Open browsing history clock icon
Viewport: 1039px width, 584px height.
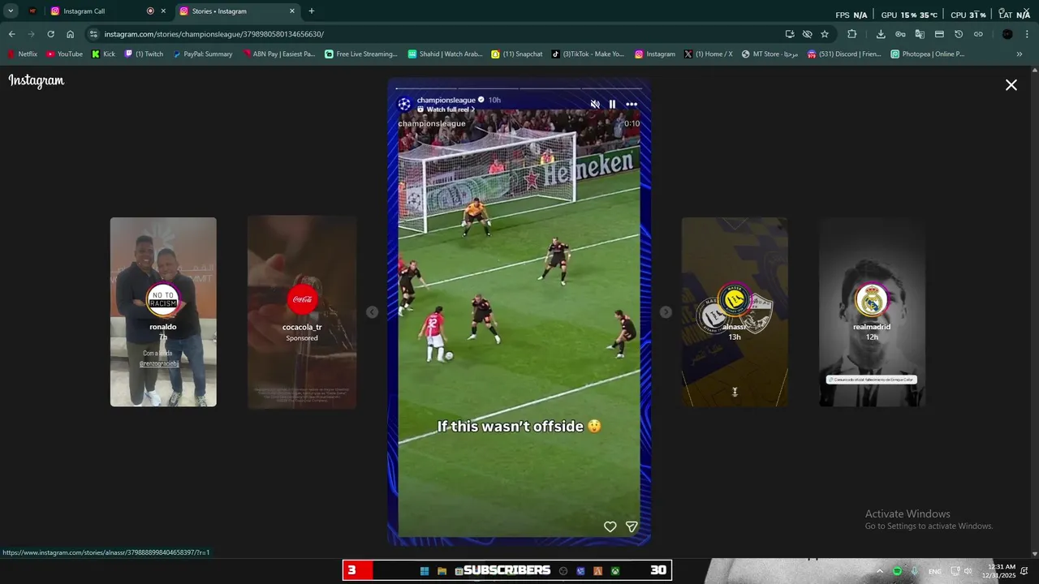tap(959, 34)
